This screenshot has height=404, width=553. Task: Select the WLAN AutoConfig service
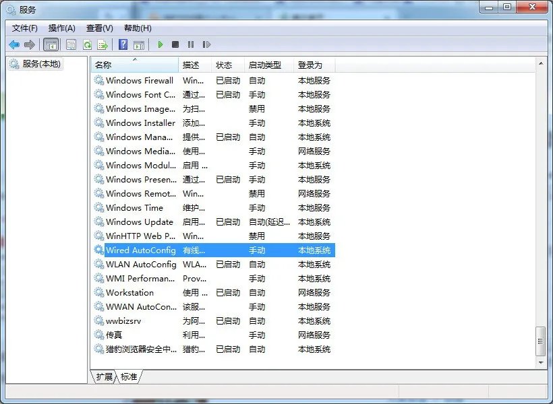tap(140, 264)
